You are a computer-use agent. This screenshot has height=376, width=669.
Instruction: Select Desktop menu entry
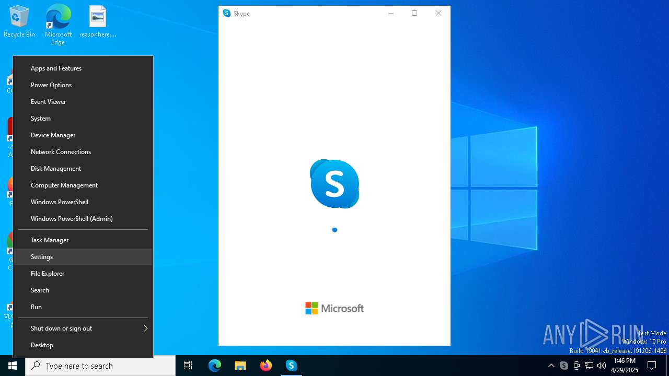pos(83,345)
